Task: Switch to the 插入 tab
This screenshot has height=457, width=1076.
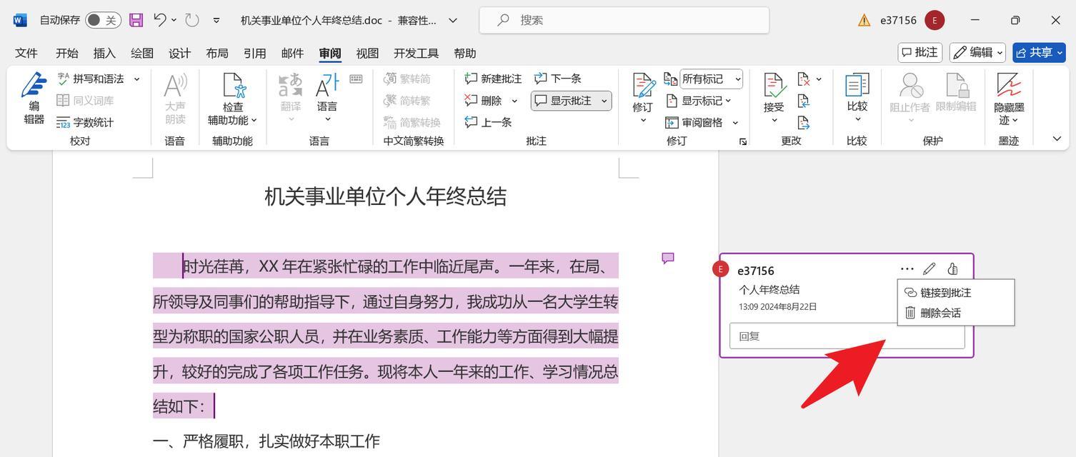Action: 104,53
